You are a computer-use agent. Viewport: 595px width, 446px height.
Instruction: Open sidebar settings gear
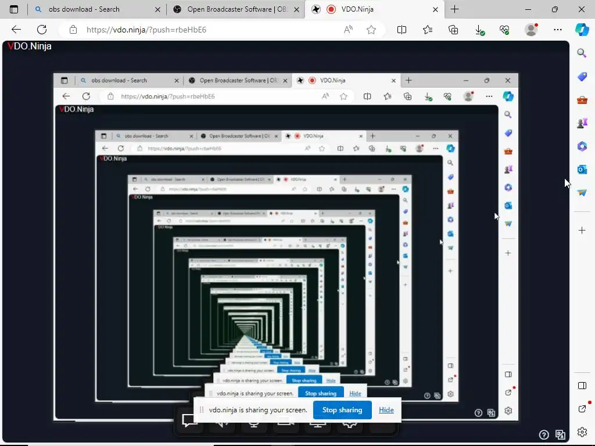(x=582, y=432)
